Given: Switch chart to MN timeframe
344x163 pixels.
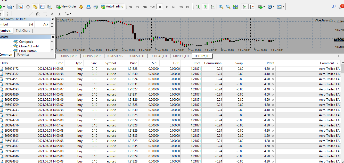Looking at the screenshot, I should click(x=188, y=7).
